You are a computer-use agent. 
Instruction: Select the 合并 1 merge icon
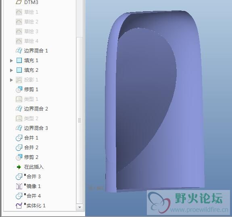pyautogui.click(x=19, y=138)
